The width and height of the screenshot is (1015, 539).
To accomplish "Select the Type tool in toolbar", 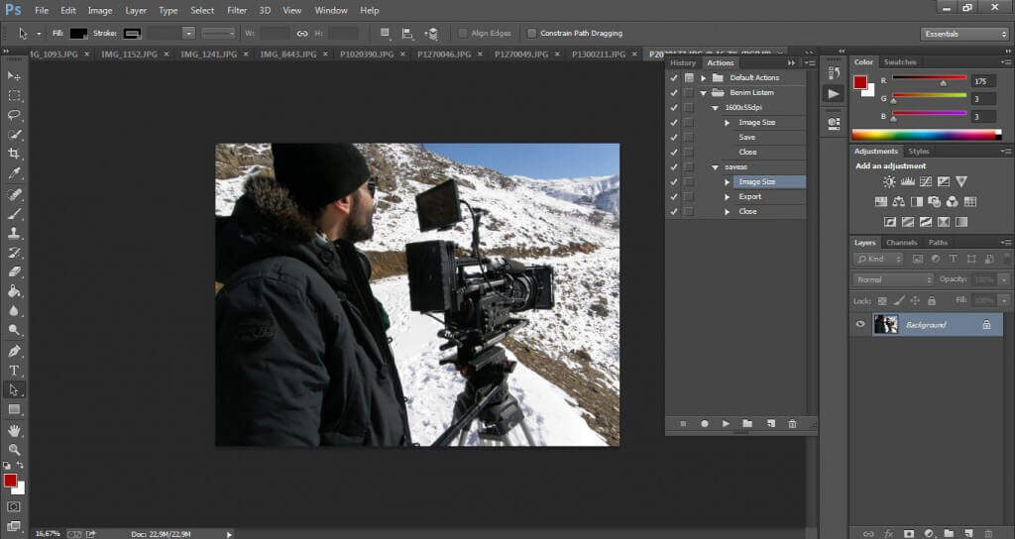I will 14,371.
